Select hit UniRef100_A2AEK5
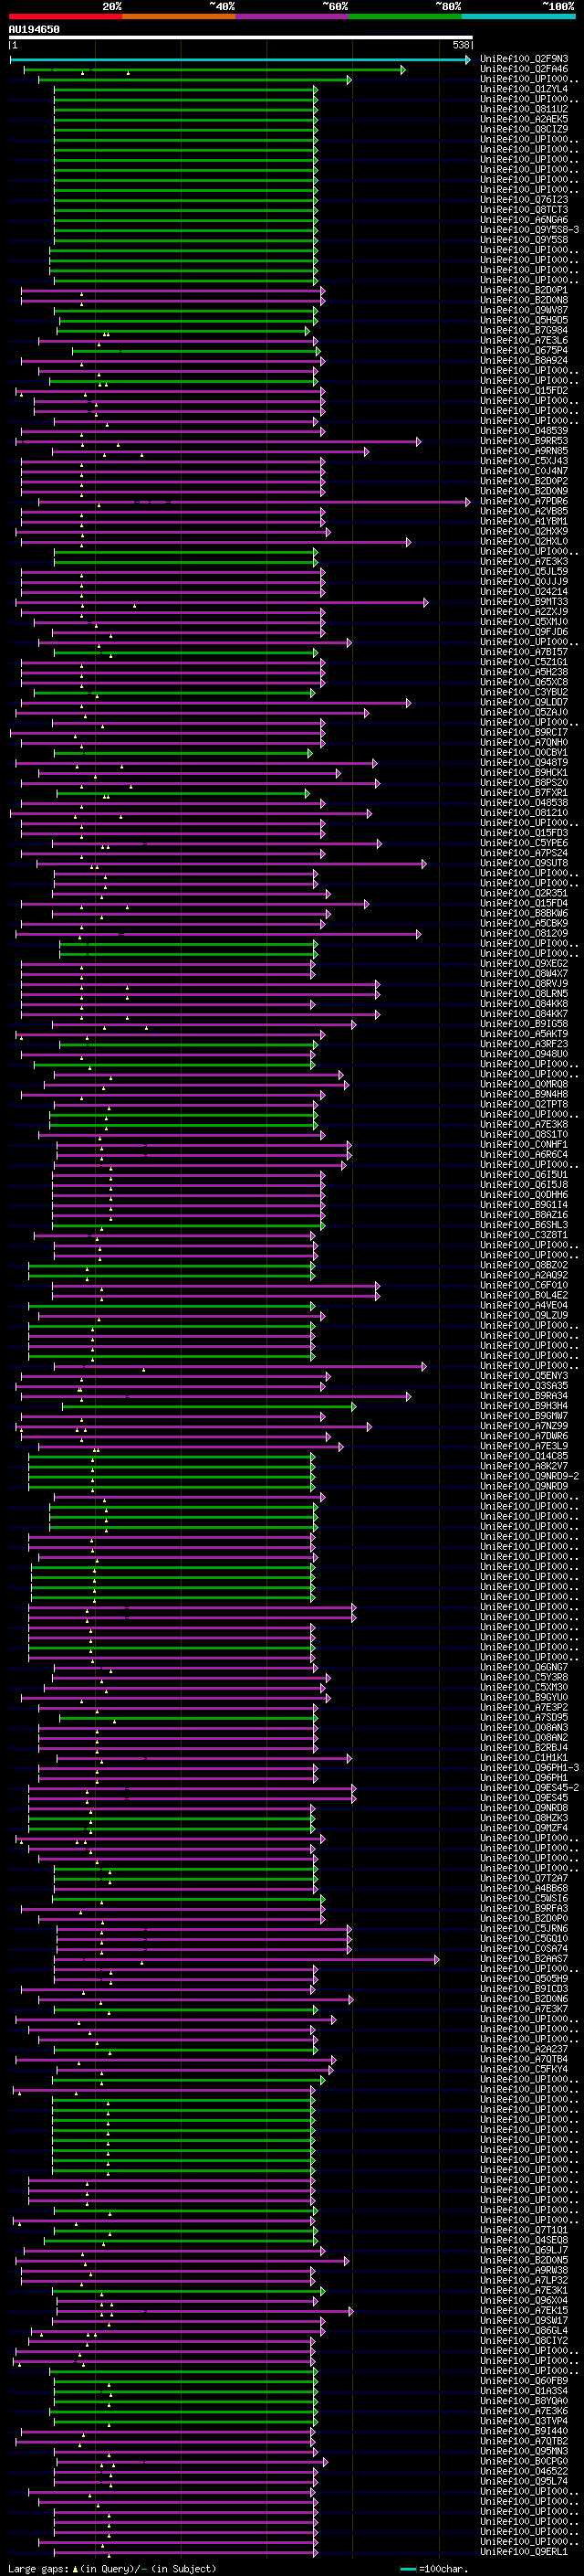This screenshot has width=584, height=2576. tap(524, 119)
